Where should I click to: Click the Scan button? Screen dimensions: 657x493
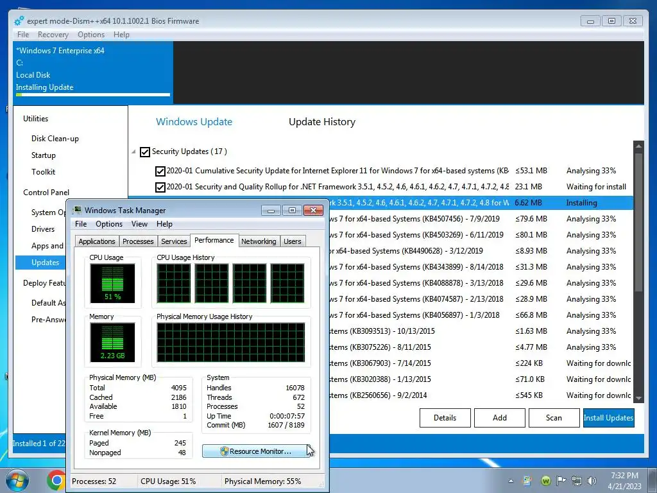click(554, 417)
